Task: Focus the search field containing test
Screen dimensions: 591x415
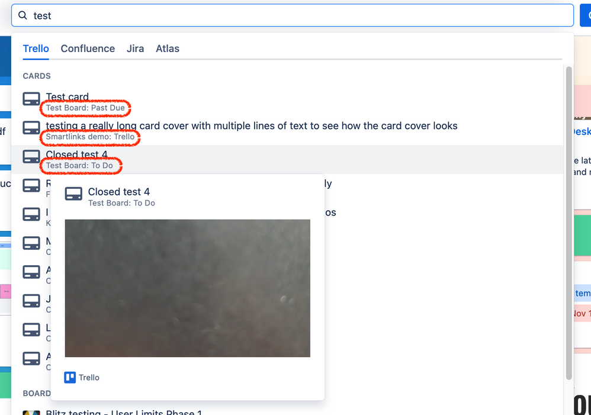Action: 293,15
